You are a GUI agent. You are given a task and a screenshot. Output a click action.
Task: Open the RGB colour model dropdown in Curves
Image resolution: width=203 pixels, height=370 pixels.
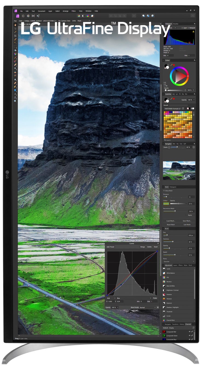tap(111, 298)
